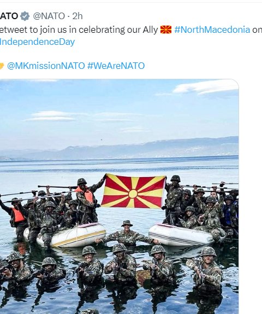
Task: Open the tweet's 2h timestamp
Action: 78,16
